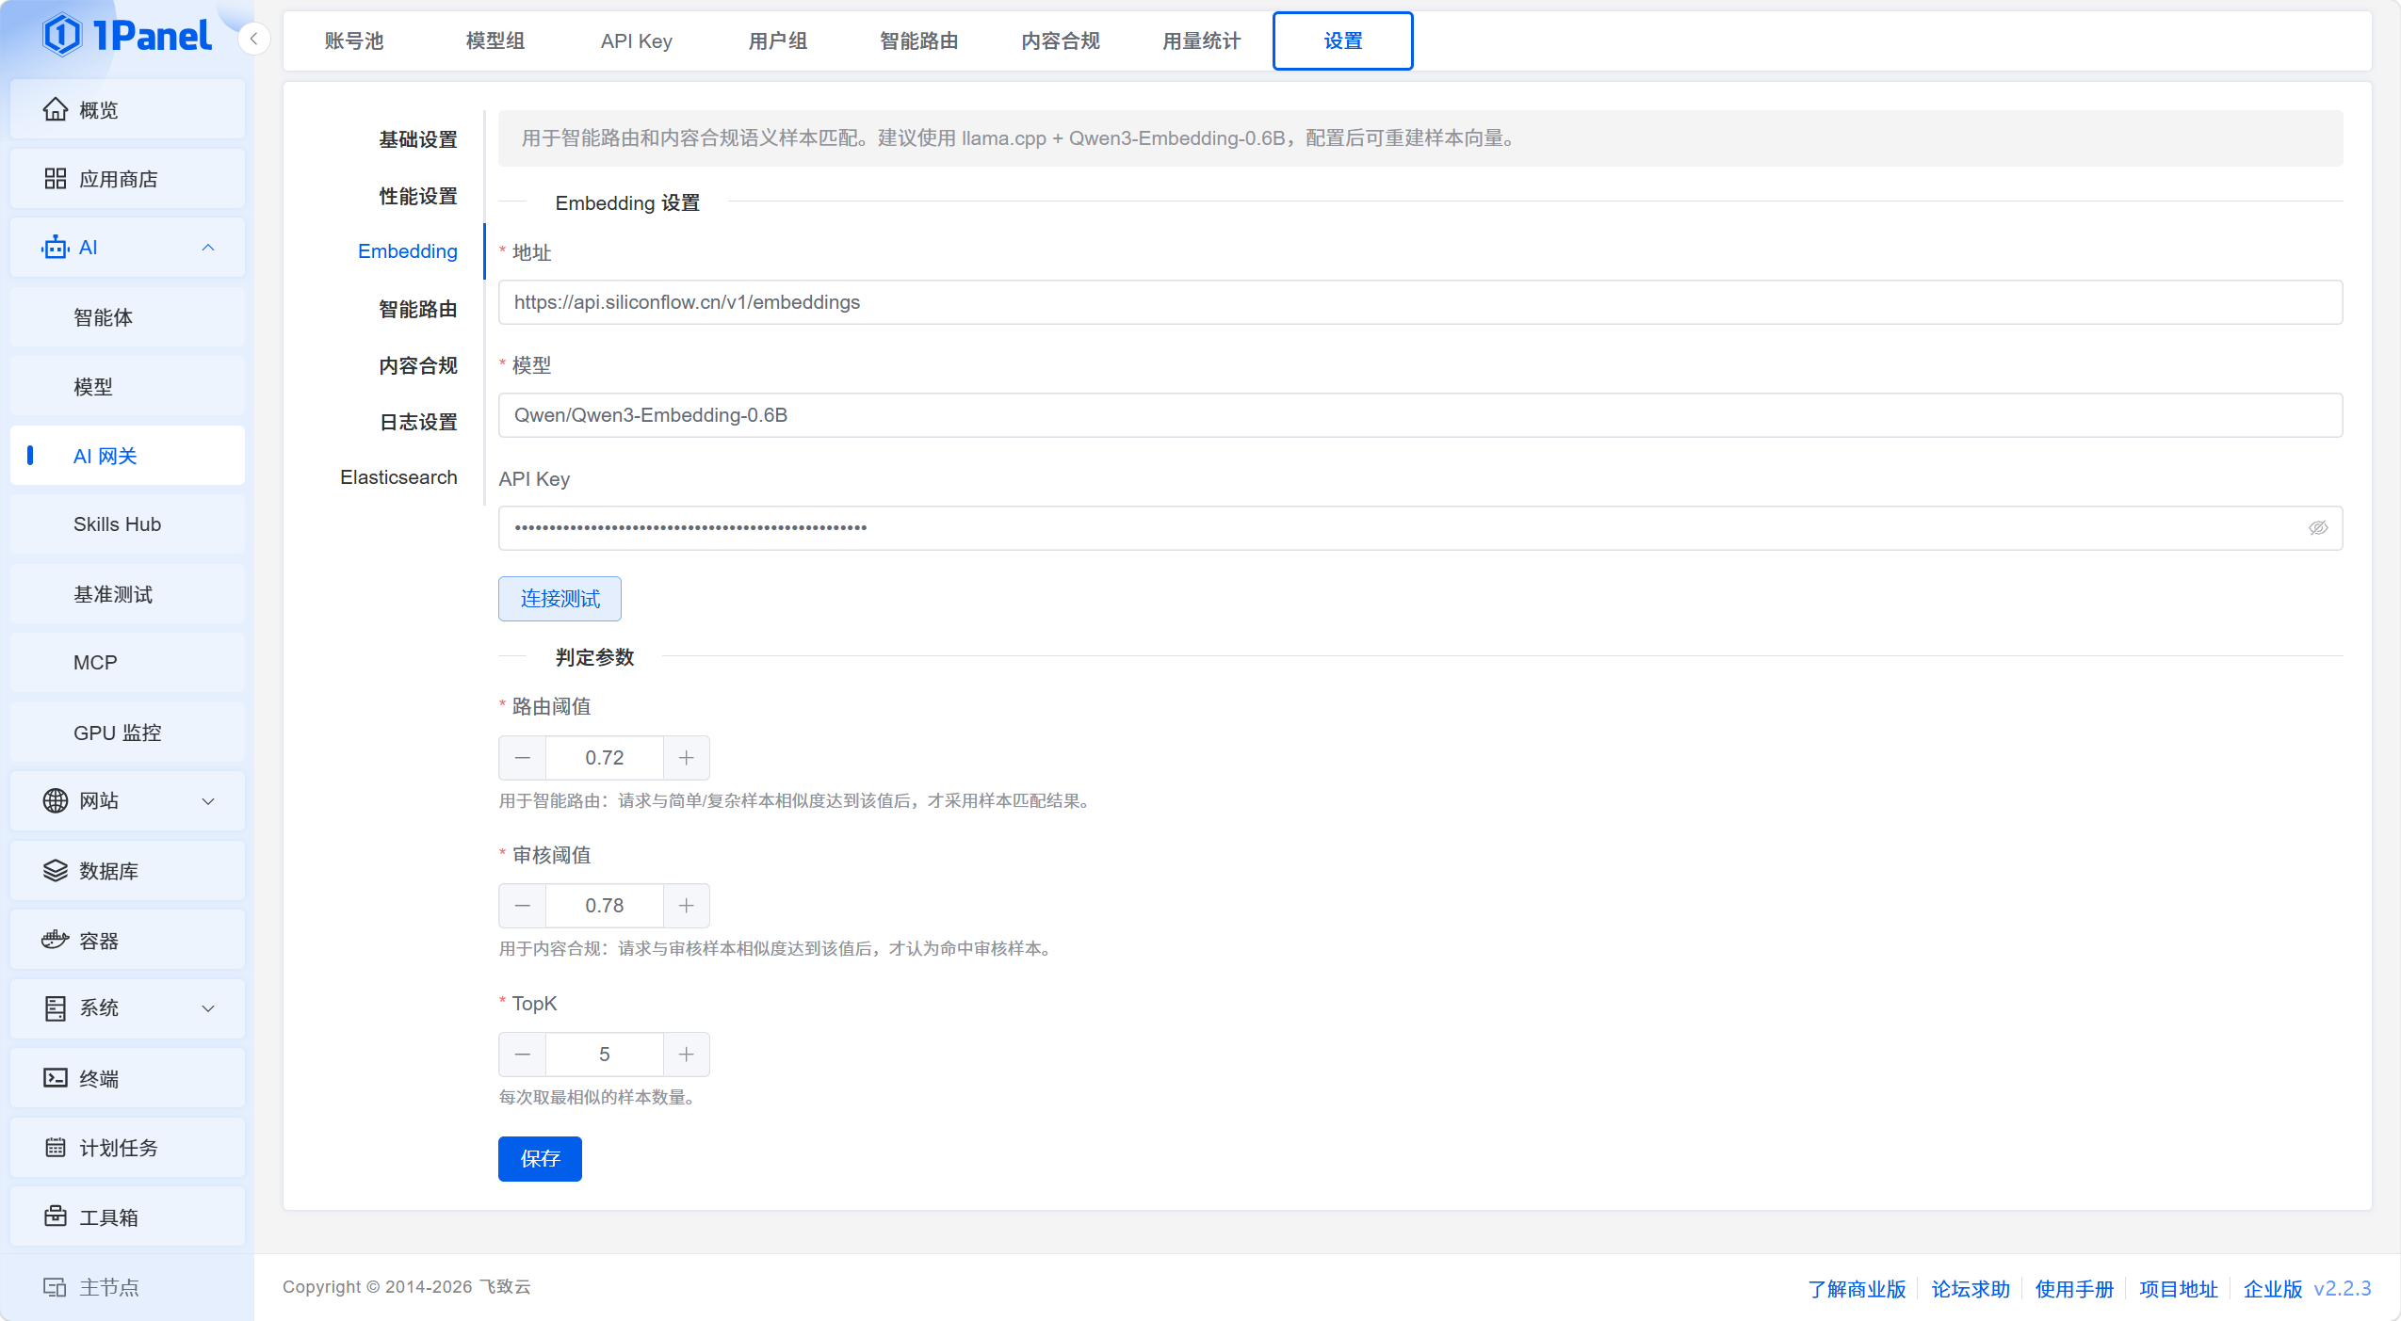Select 日志设置 in the settings list

click(418, 422)
